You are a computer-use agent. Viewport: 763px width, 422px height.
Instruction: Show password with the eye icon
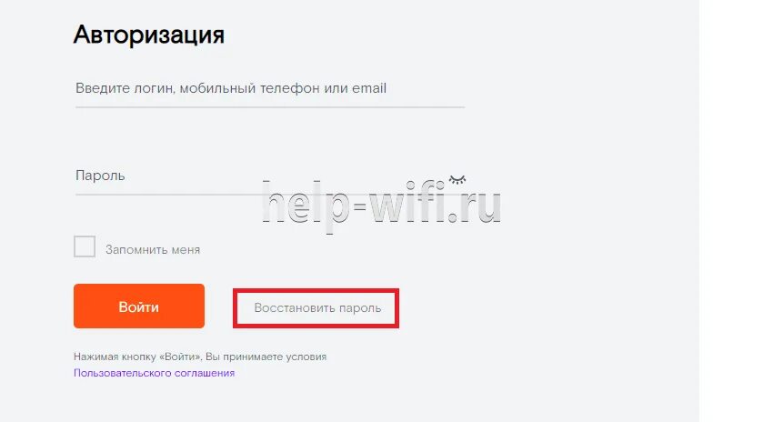pos(457,179)
